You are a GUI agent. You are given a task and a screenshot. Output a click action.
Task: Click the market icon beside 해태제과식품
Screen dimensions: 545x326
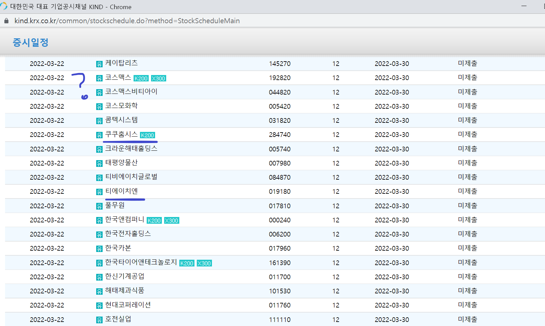point(99,291)
